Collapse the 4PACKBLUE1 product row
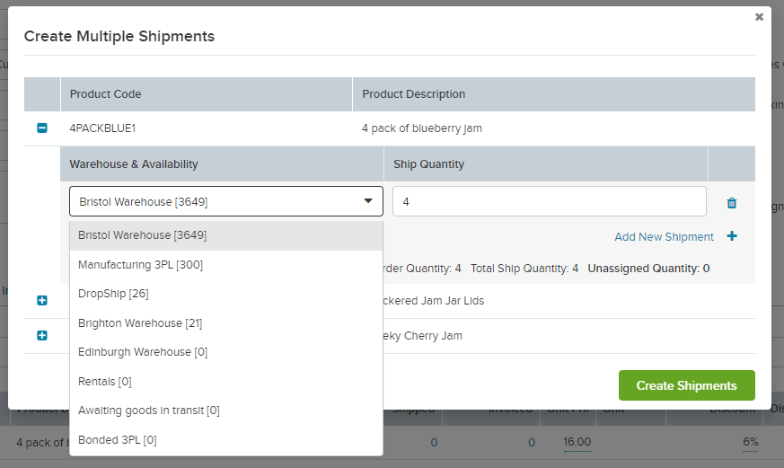The width and height of the screenshot is (784, 468). coord(42,128)
